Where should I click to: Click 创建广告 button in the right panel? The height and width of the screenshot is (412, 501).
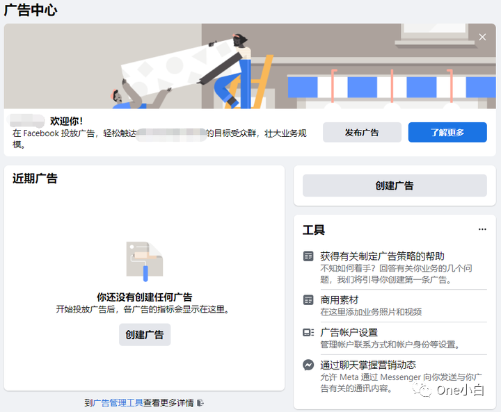tap(395, 186)
